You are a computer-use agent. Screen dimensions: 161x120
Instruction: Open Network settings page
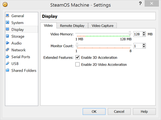click(x=22, y=50)
